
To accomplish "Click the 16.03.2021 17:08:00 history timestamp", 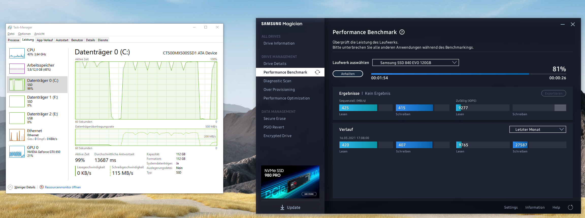I will click(x=354, y=138).
